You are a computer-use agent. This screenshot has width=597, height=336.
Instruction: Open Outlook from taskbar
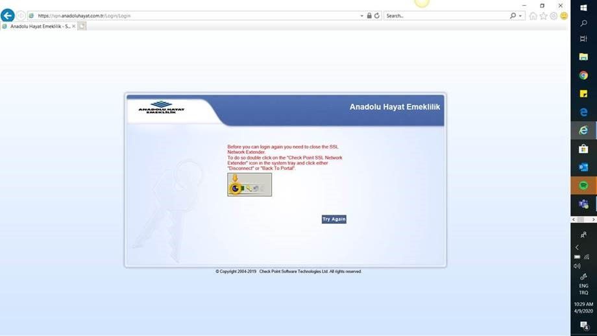pos(583,167)
